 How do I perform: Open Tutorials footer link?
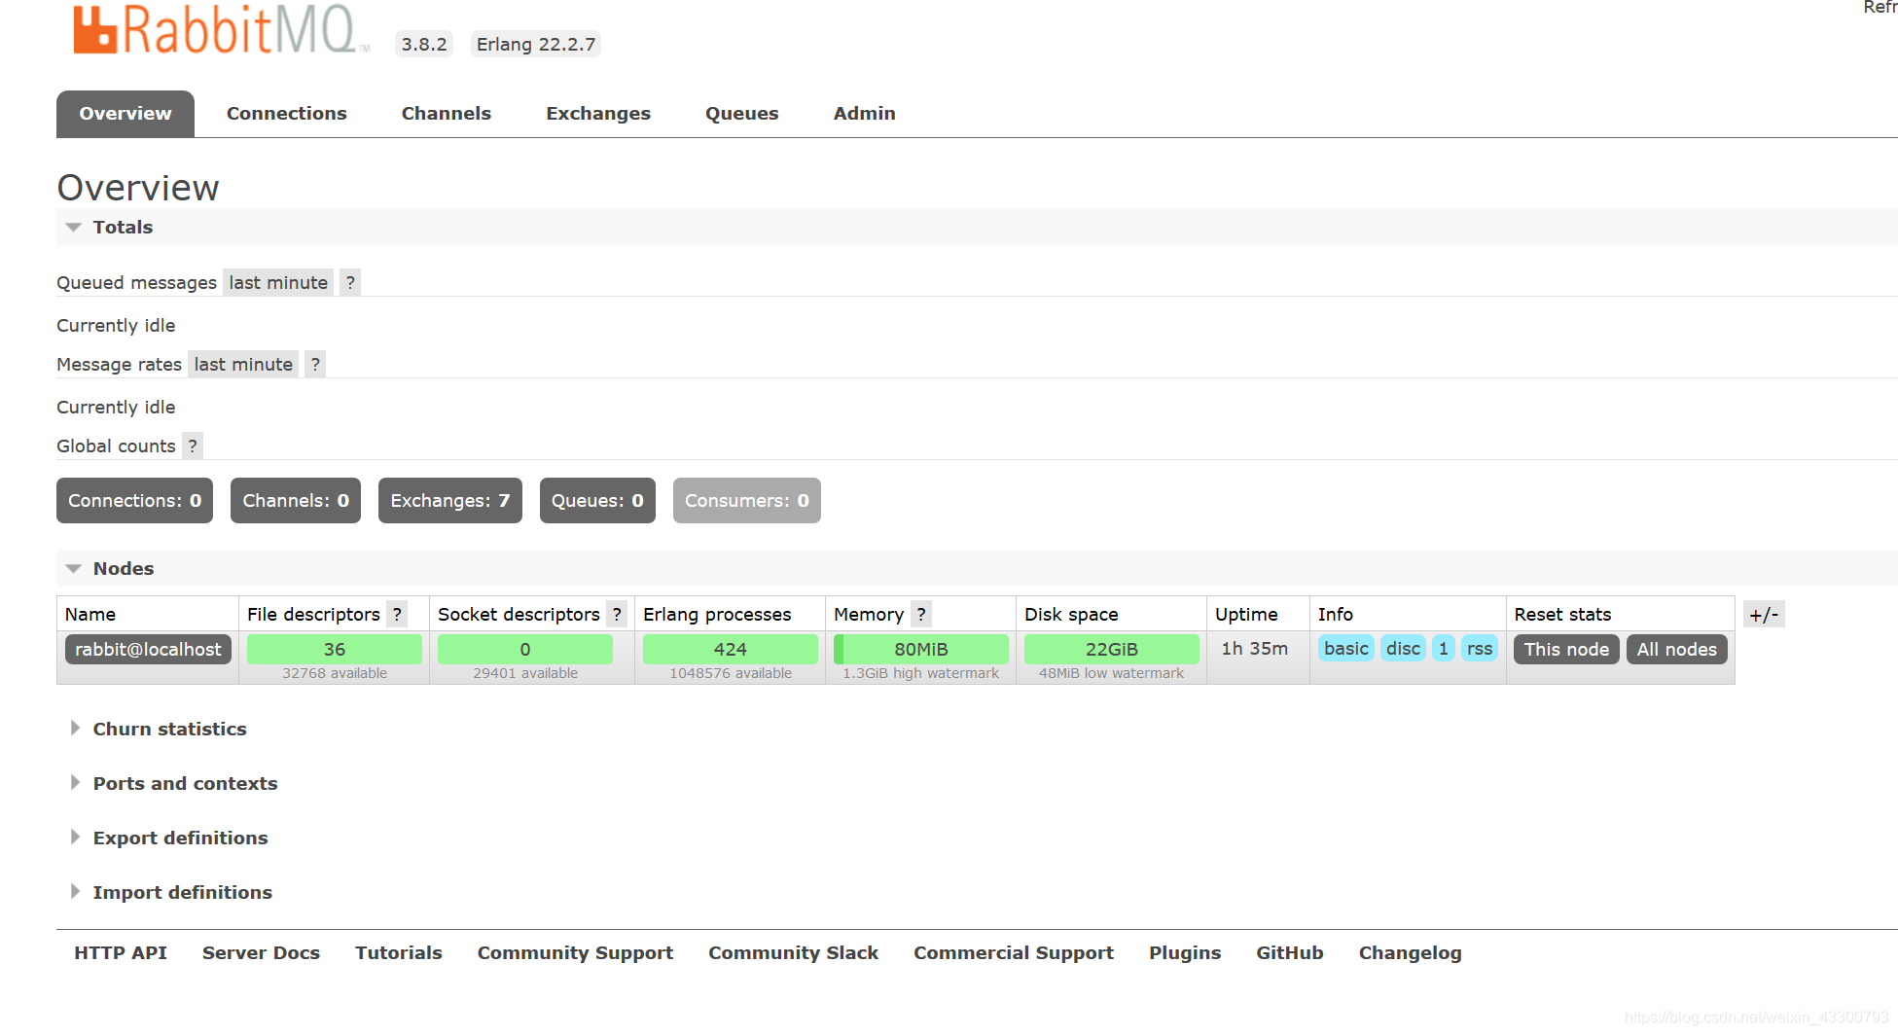pos(399,953)
